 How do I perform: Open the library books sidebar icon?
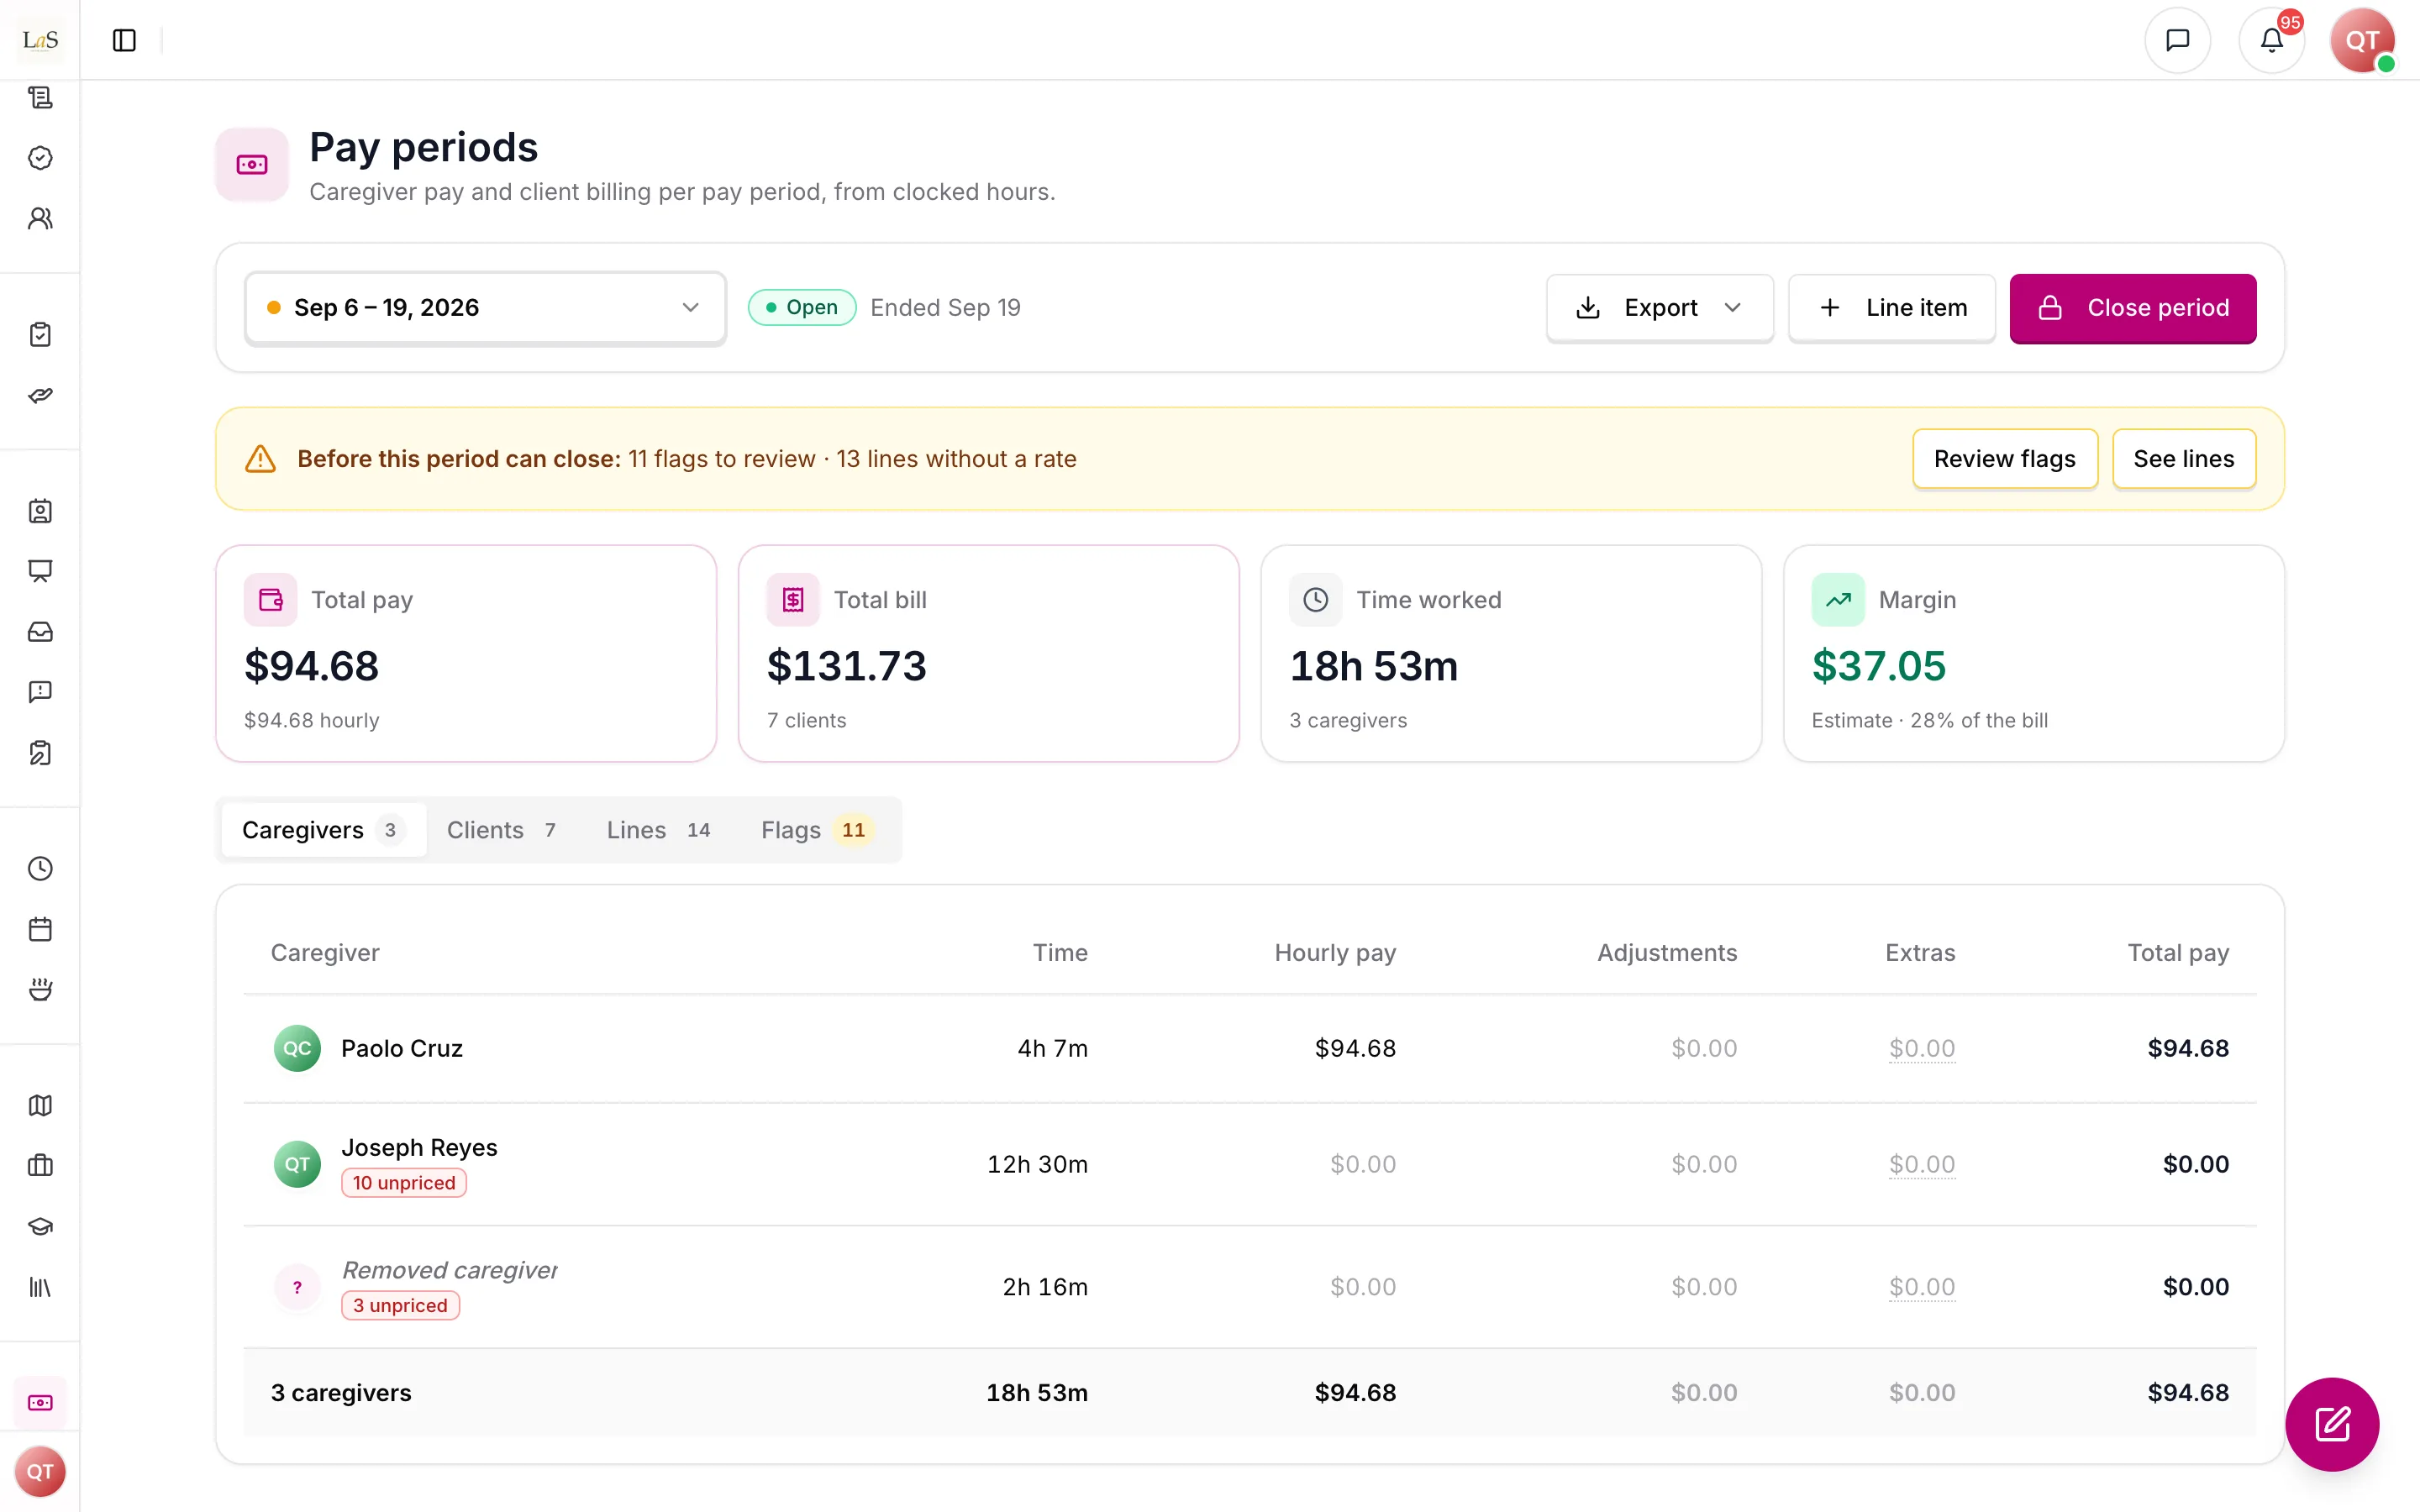[40, 1287]
